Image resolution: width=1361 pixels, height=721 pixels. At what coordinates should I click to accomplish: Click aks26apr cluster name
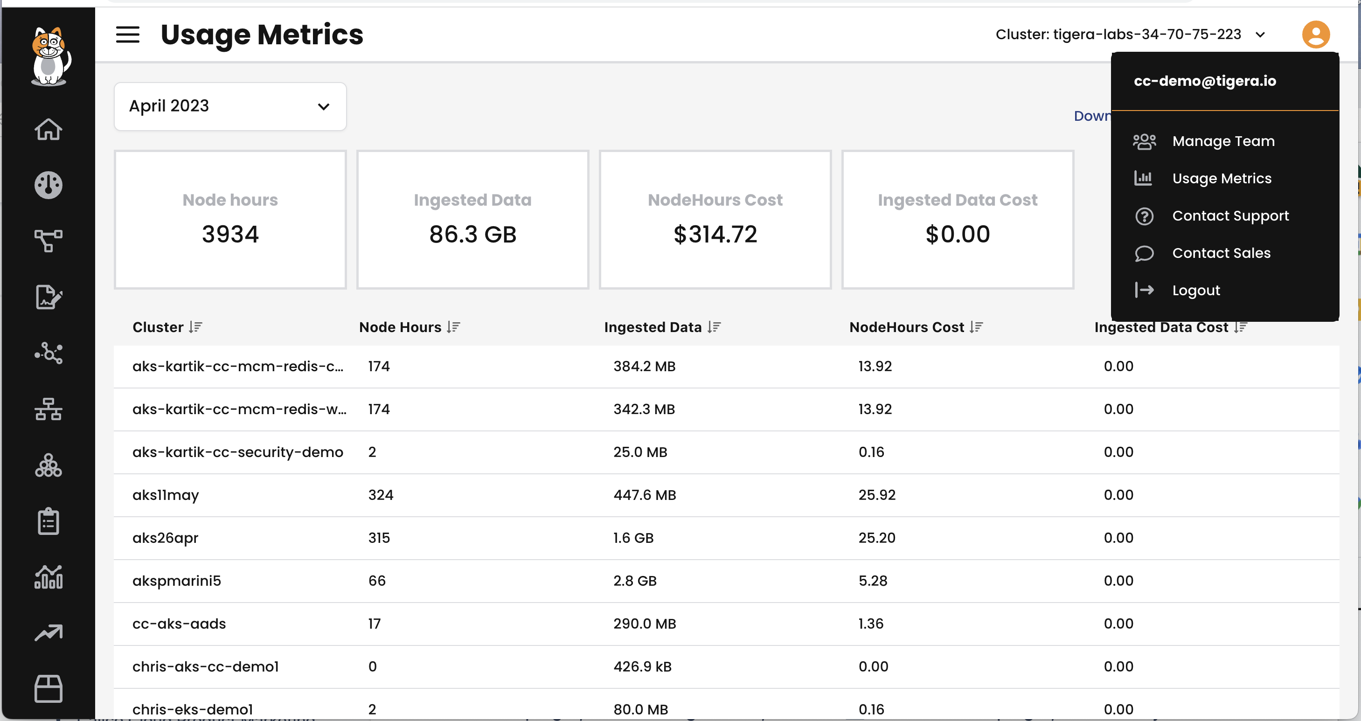click(166, 538)
